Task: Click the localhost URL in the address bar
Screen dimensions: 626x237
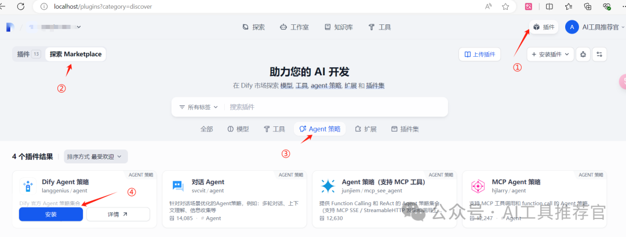Action: point(103,7)
